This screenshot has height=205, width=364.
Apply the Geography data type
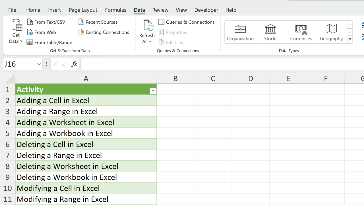tap(331, 32)
